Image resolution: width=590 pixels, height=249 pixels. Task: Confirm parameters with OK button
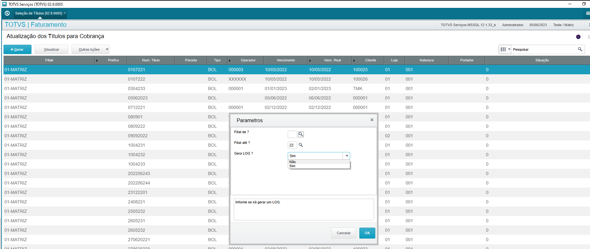point(367,233)
